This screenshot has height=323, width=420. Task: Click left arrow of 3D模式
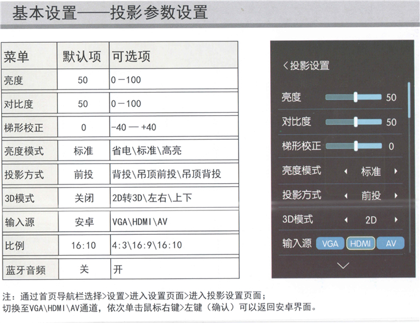[x=346, y=220]
